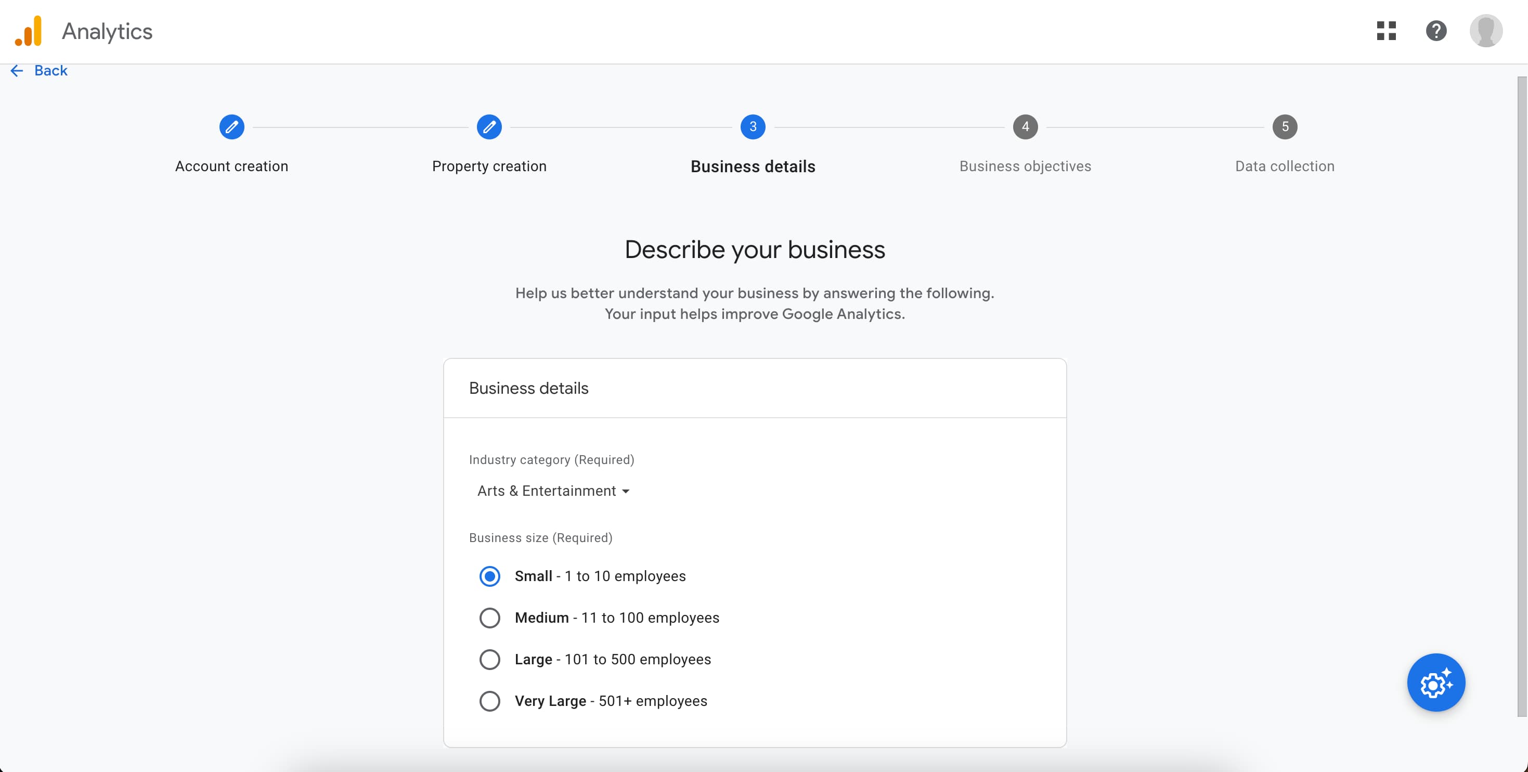This screenshot has height=772, width=1528.
Task: Select Very Large 501+ employees radio
Action: [490, 701]
